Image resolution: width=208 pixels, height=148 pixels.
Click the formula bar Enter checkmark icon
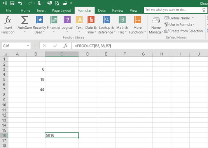pos(55,46)
